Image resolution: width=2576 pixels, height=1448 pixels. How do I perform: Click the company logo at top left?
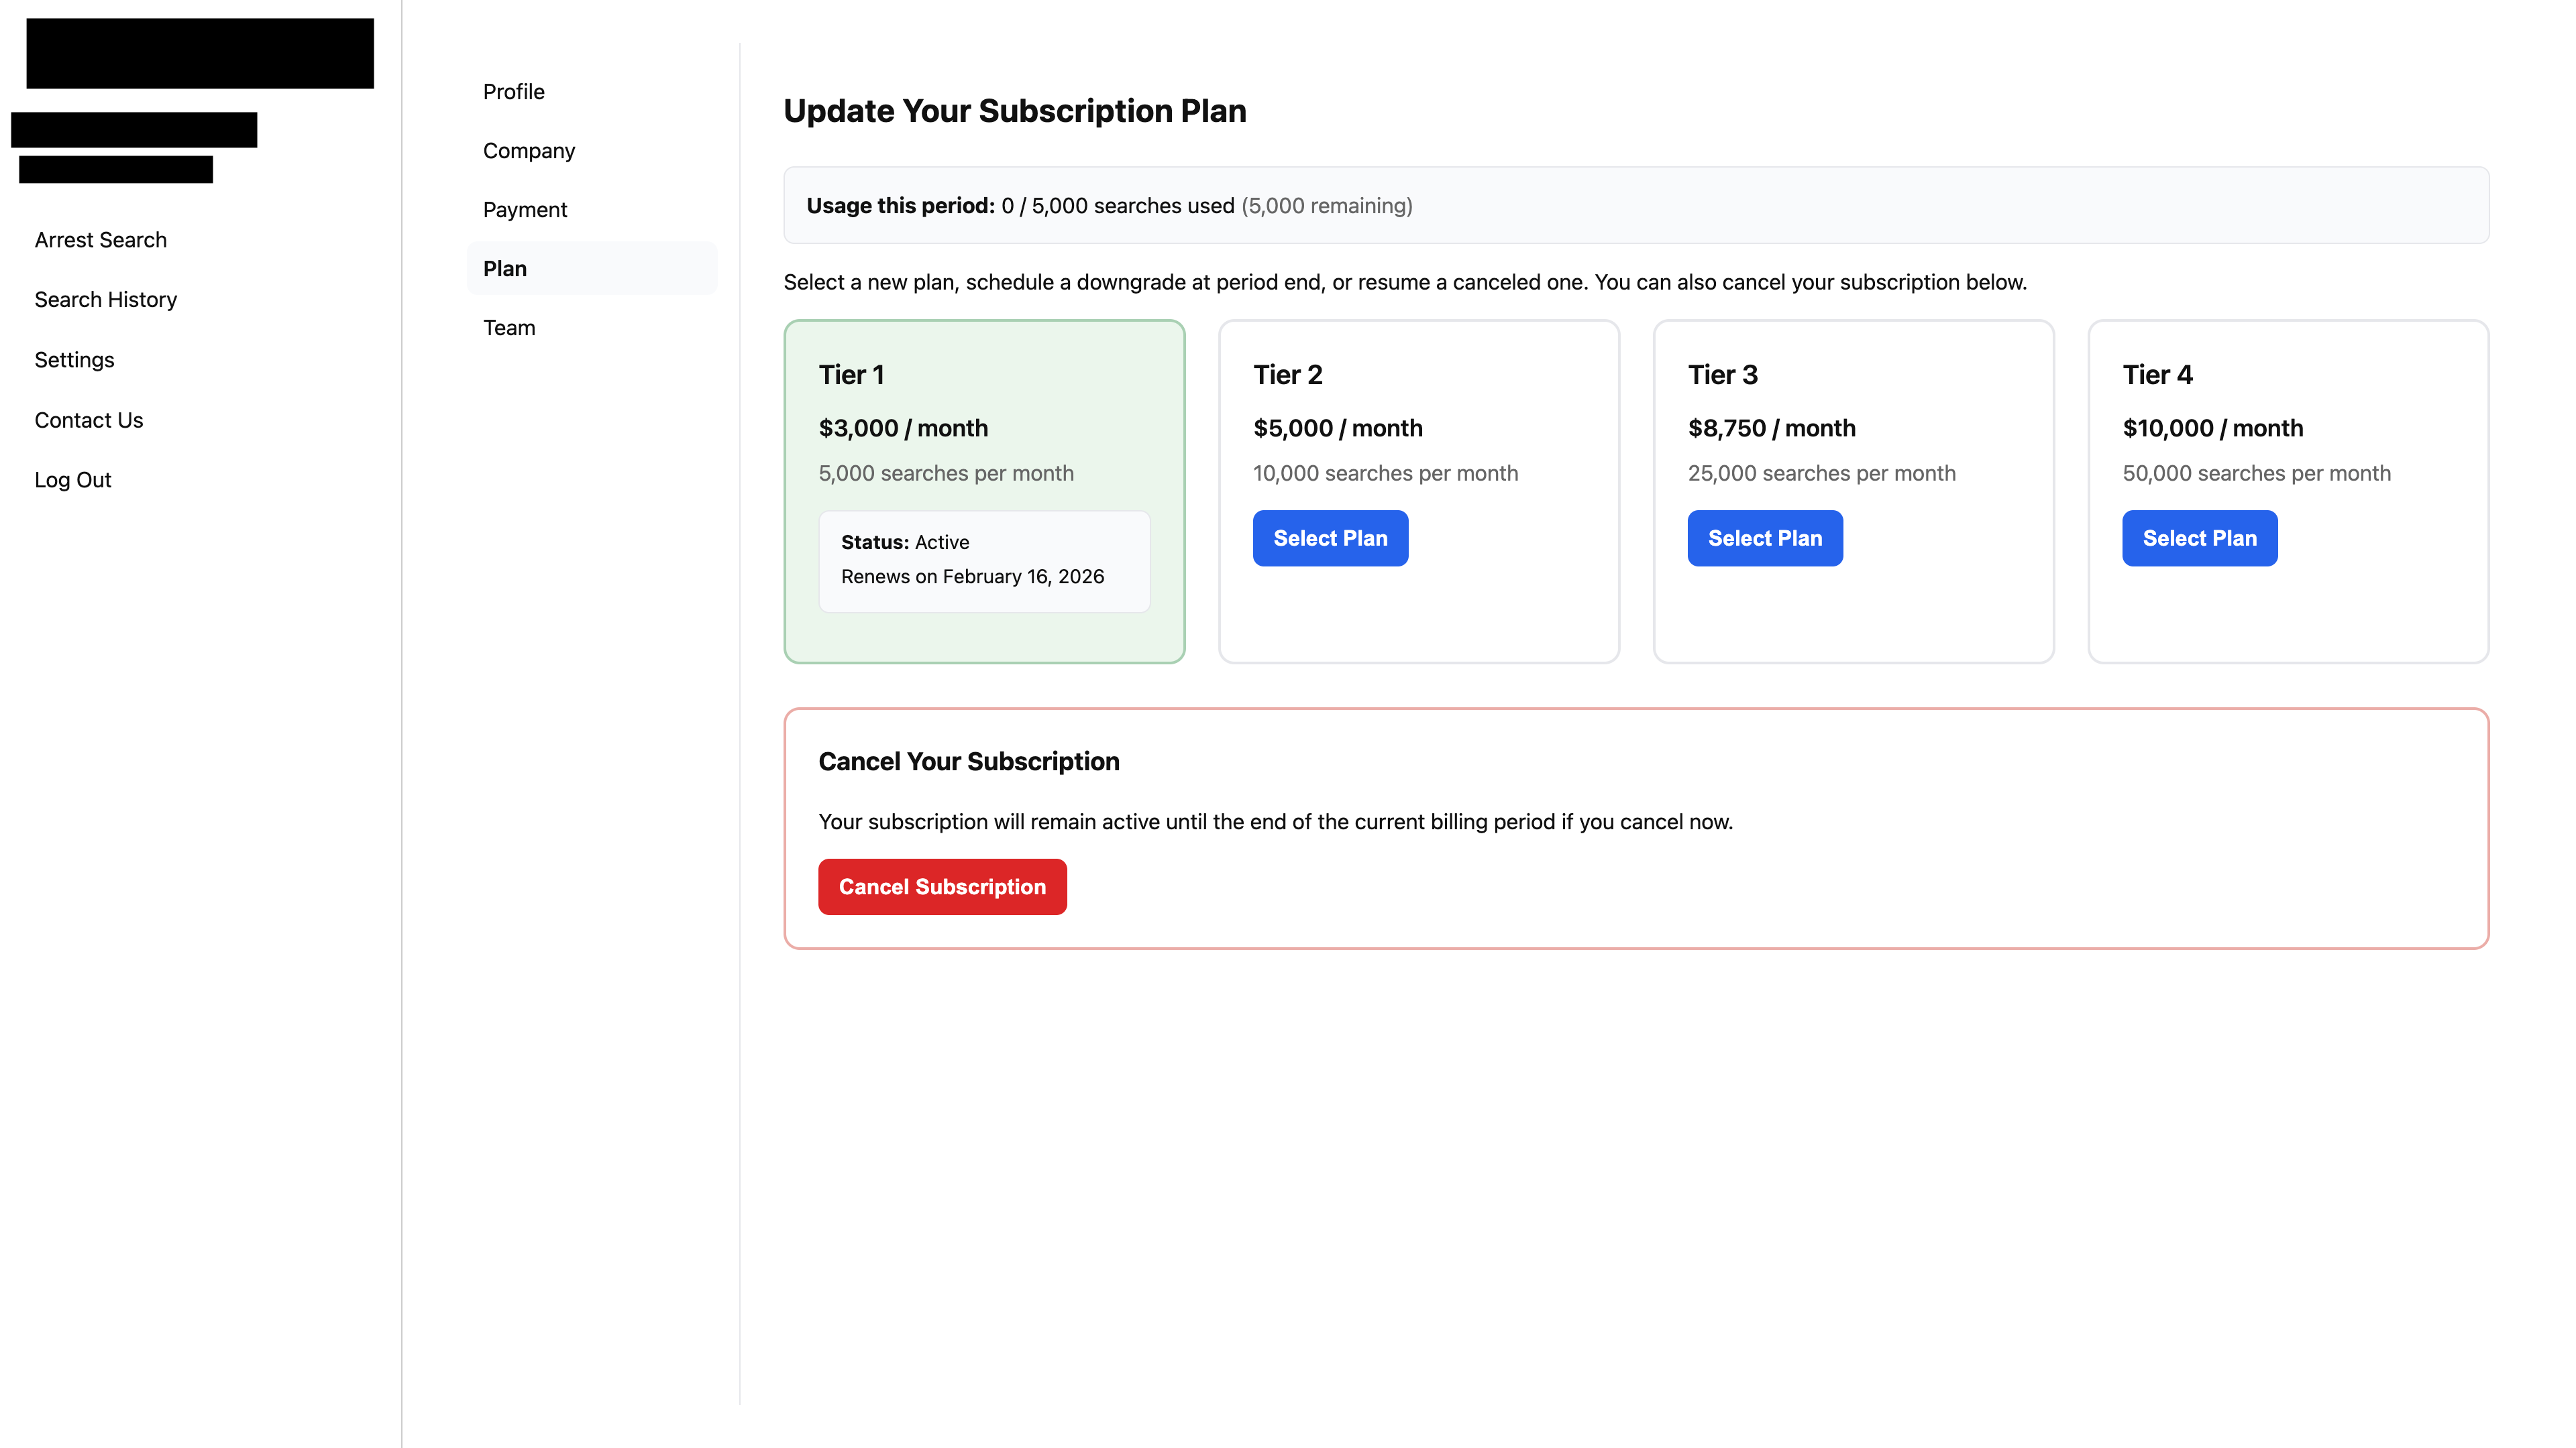point(199,53)
